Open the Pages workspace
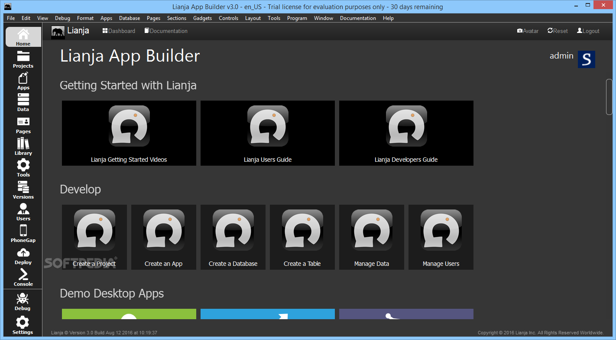 (x=23, y=125)
